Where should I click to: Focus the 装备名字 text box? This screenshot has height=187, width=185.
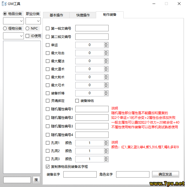point(80,174)
